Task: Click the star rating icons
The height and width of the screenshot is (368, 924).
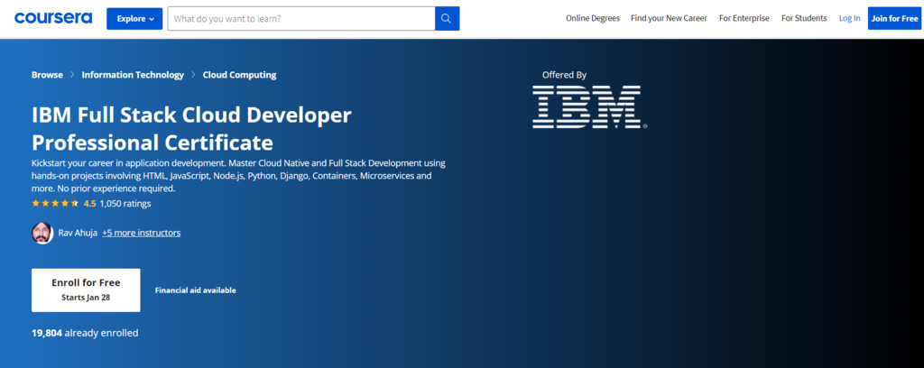Action: tap(55, 204)
